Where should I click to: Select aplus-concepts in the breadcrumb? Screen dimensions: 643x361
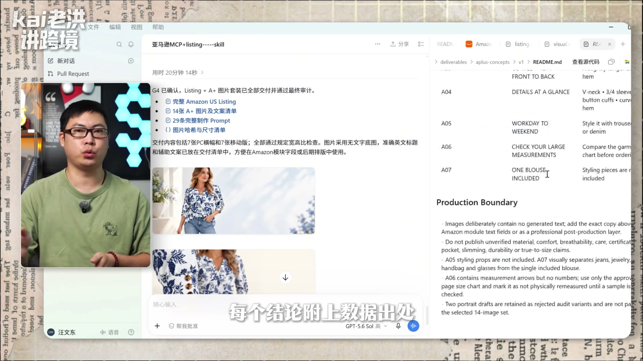click(492, 62)
